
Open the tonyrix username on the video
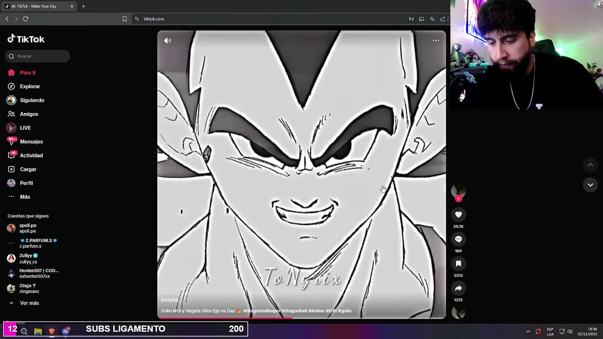[170, 300]
